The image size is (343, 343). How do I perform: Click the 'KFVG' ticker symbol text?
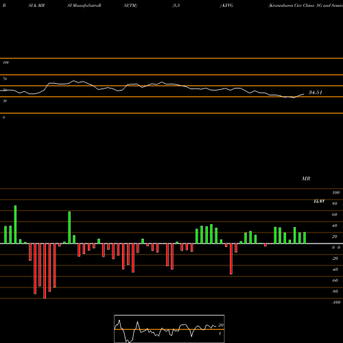[228, 5]
